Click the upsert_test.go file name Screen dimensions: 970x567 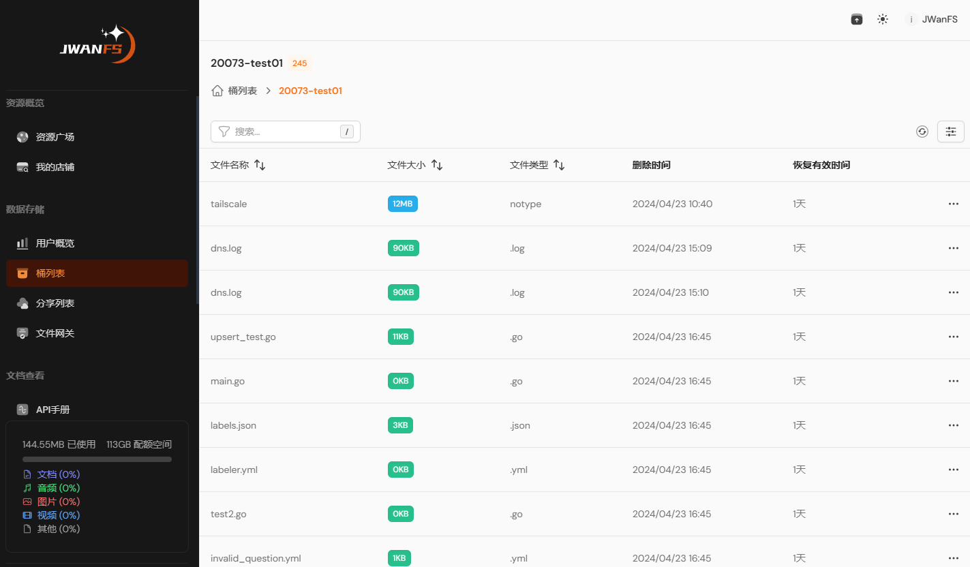coord(243,337)
